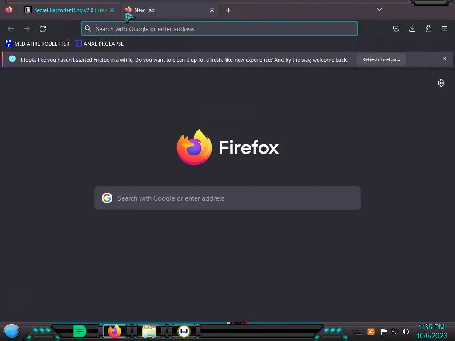Open the ANAL PROLAPSE bookmark
Viewport: 455px width, 341px height.
pyautogui.click(x=99, y=44)
